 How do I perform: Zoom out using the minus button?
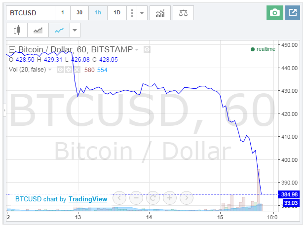[136, 198]
